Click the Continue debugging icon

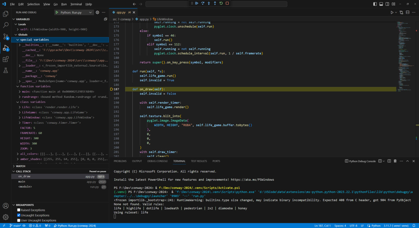(x=197, y=3)
